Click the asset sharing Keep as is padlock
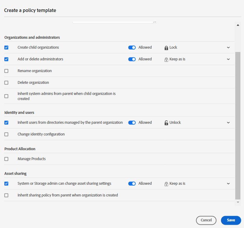The image size is (244, 228). click(166, 183)
